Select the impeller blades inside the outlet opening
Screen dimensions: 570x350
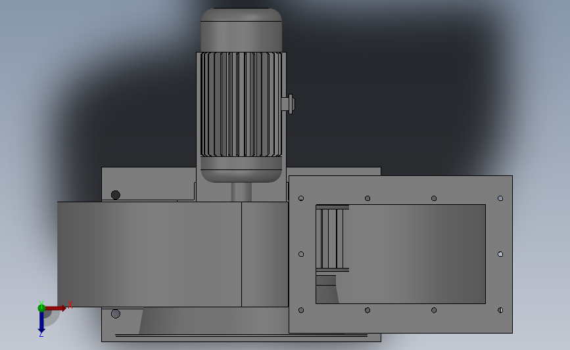(x=332, y=238)
